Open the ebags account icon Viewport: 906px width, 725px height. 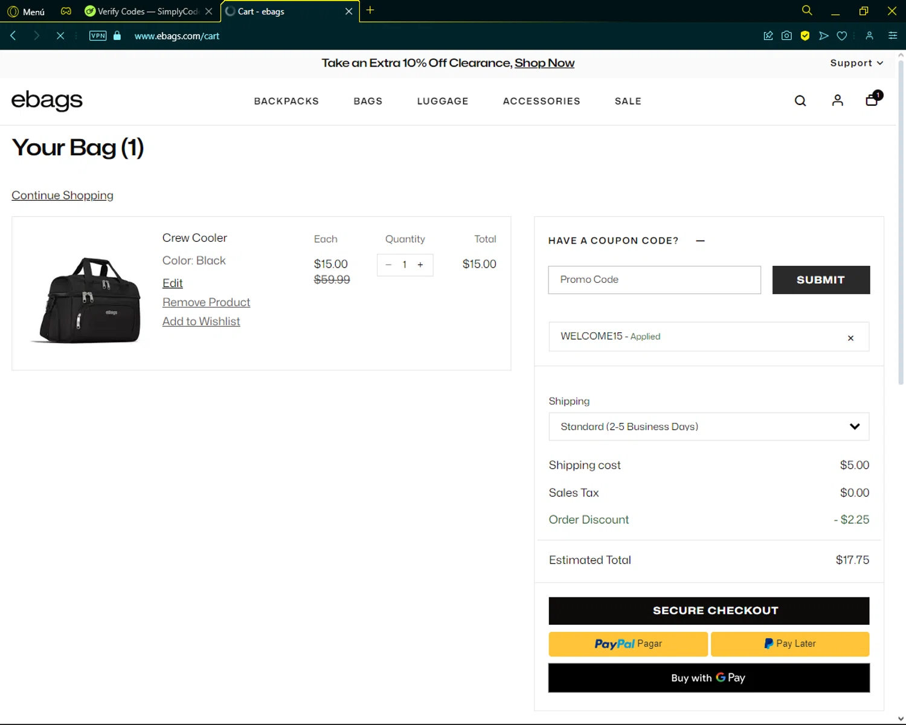click(x=837, y=100)
